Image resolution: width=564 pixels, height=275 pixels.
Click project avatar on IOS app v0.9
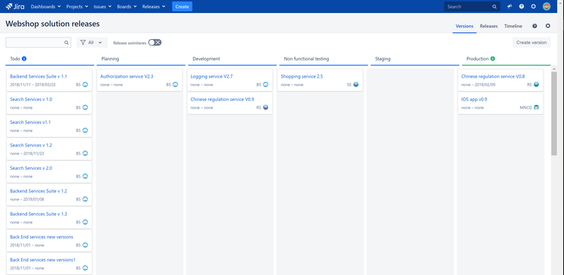[x=536, y=107]
